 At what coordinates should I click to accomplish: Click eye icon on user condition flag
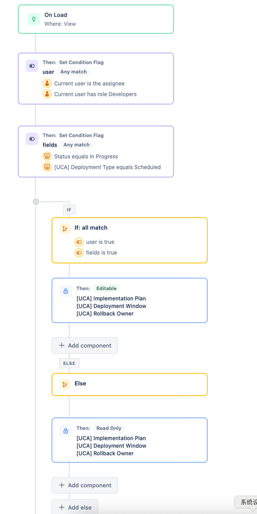(32, 66)
